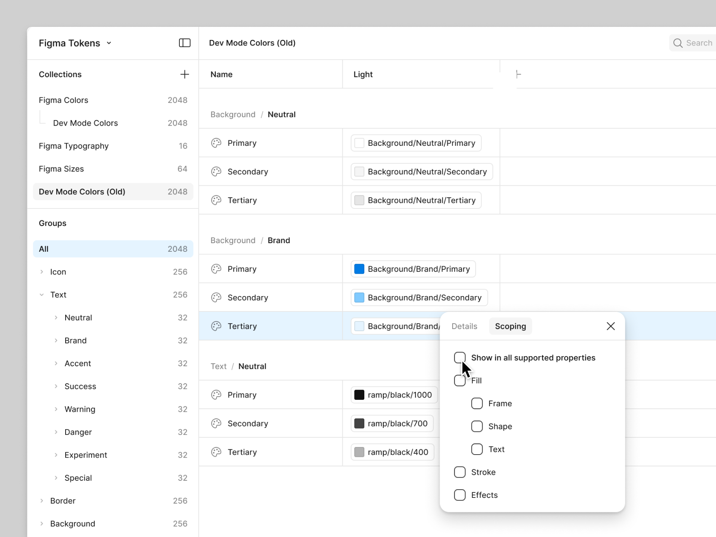Expand the Icon group

(x=42, y=272)
